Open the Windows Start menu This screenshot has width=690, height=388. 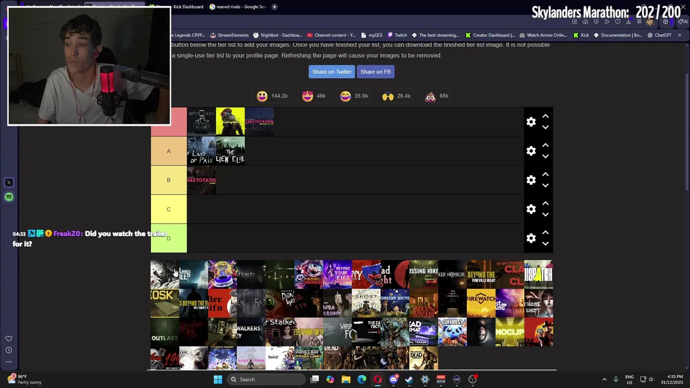click(x=218, y=379)
